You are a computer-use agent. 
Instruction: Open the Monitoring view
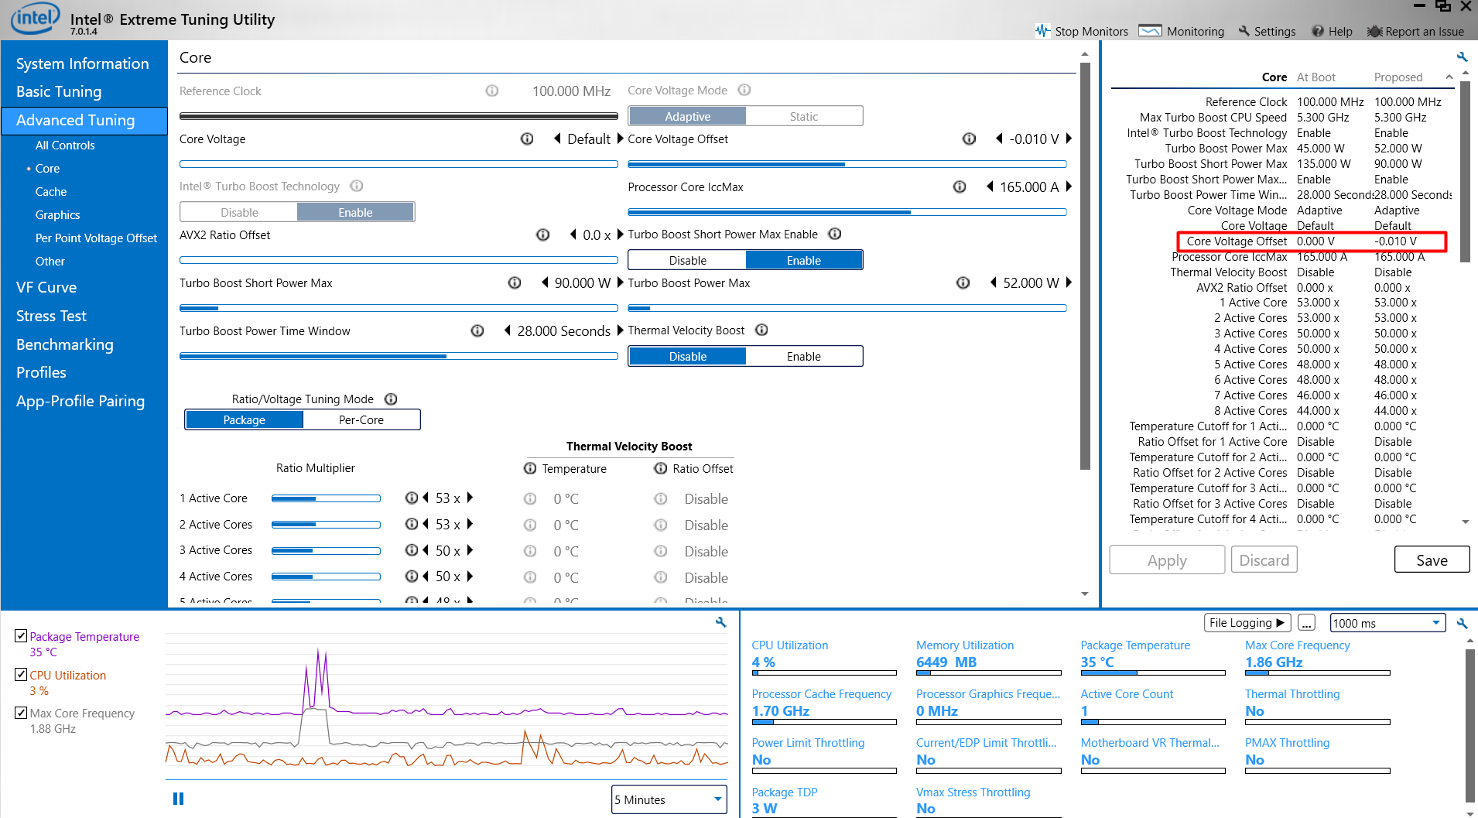coord(1182,31)
